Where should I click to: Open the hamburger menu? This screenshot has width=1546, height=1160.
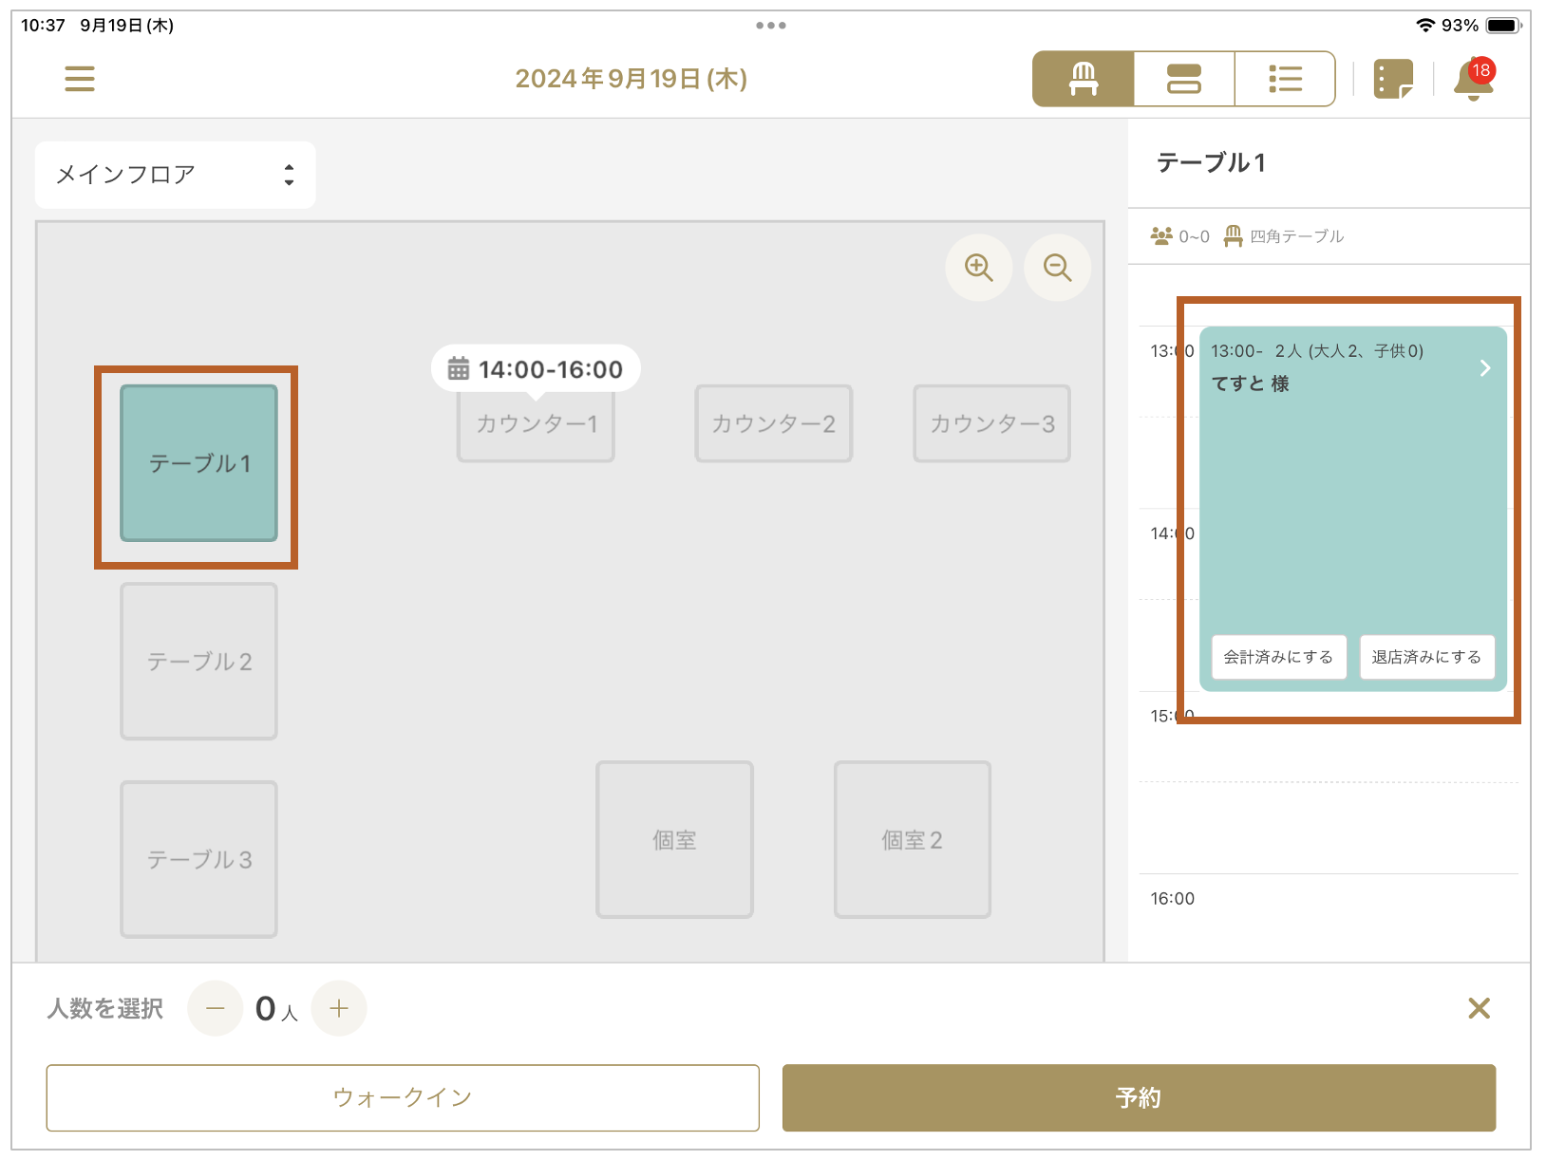[x=80, y=79]
